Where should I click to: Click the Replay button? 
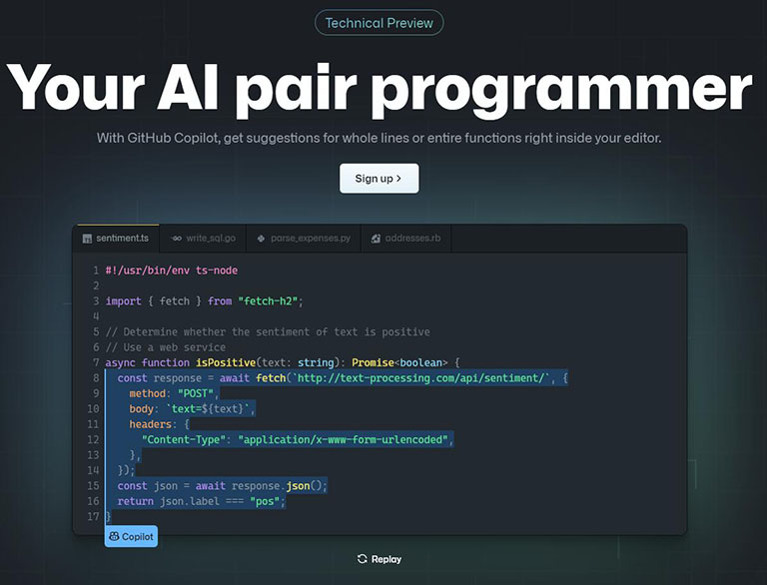coord(380,559)
